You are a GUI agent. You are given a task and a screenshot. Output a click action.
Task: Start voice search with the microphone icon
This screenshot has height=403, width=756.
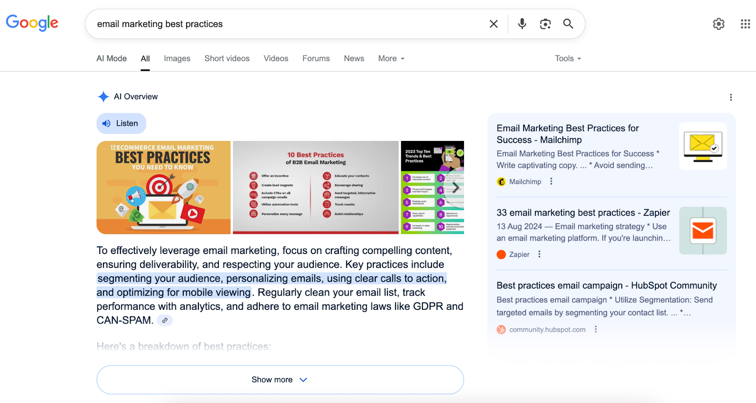click(x=522, y=24)
